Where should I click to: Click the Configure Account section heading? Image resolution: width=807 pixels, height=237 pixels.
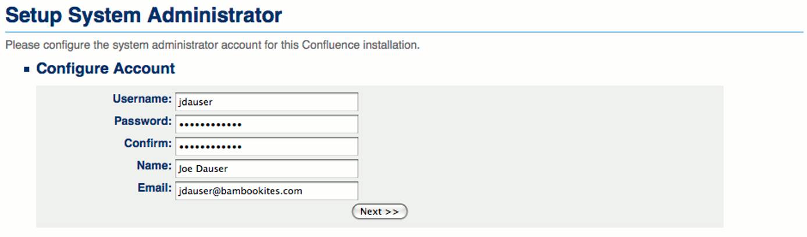point(105,68)
